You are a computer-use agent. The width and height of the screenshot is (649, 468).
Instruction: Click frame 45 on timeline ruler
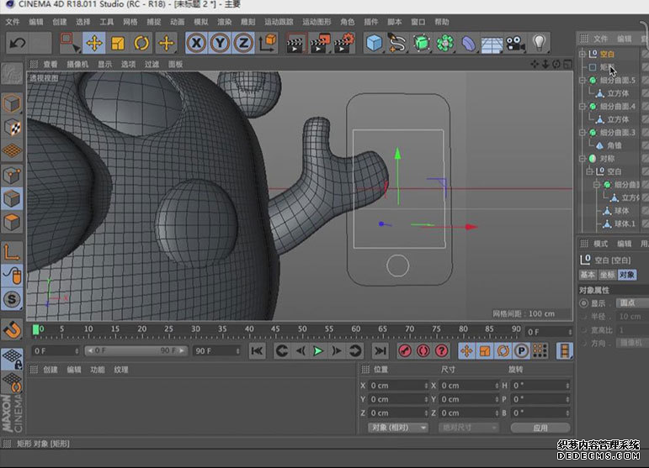tap(275, 329)
